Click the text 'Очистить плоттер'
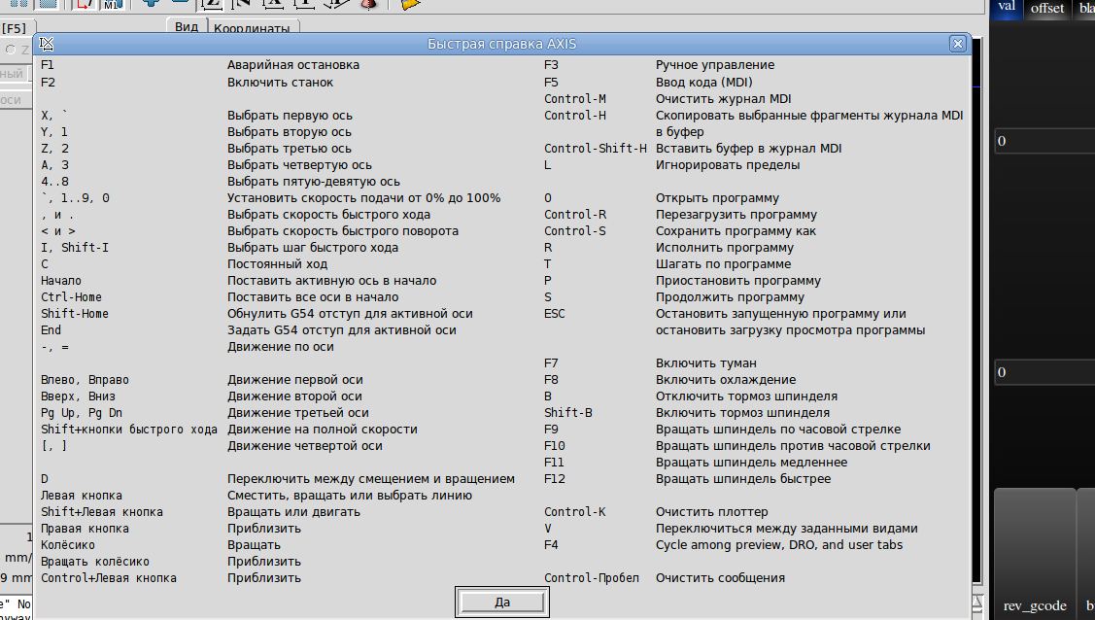 coord(711,512)
